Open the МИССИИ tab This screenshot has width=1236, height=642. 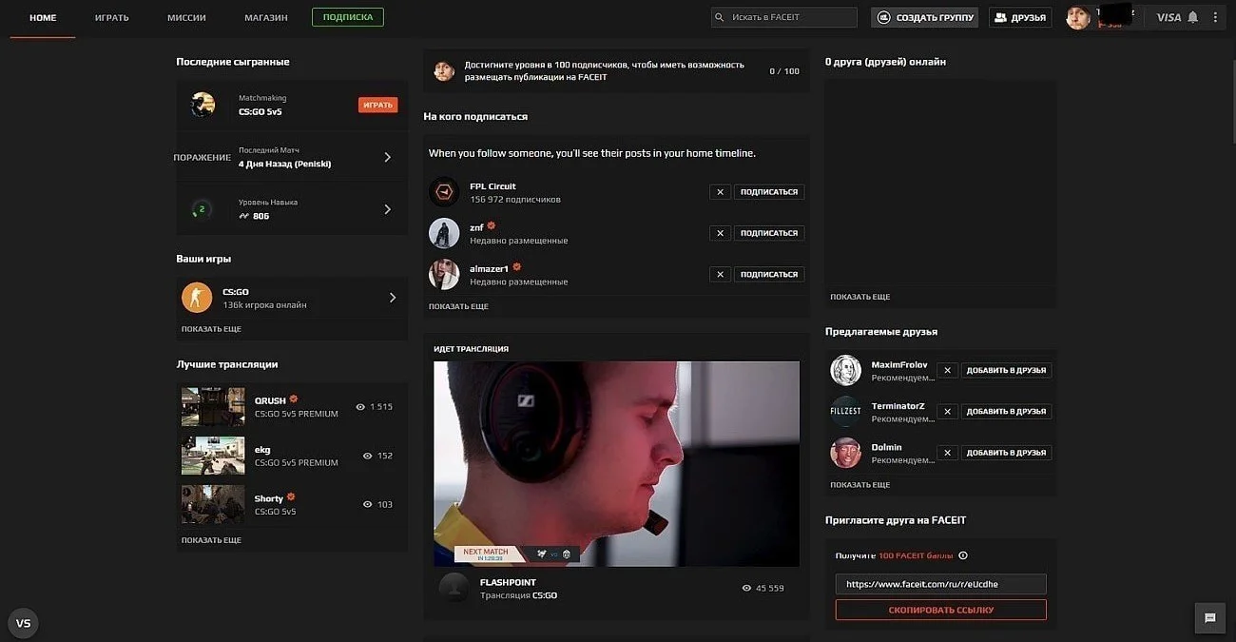[x=186, y=17]
